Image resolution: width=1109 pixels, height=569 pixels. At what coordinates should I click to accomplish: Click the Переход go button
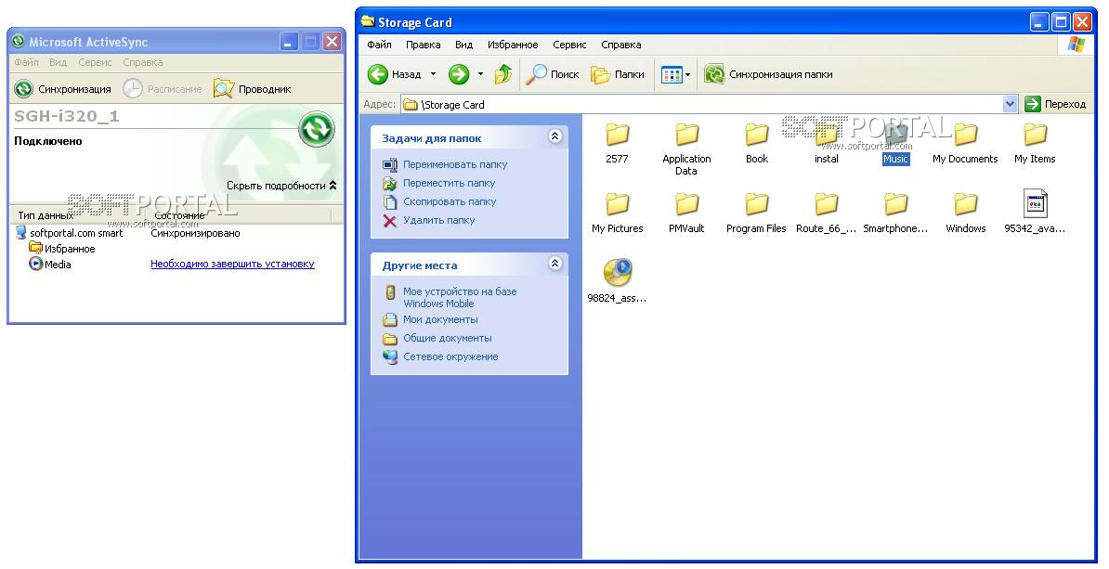click(x=1055, y=105)
